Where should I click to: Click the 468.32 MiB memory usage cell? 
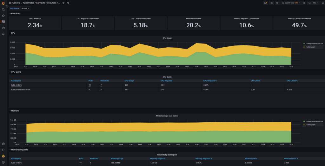click(x=116, y=163)
